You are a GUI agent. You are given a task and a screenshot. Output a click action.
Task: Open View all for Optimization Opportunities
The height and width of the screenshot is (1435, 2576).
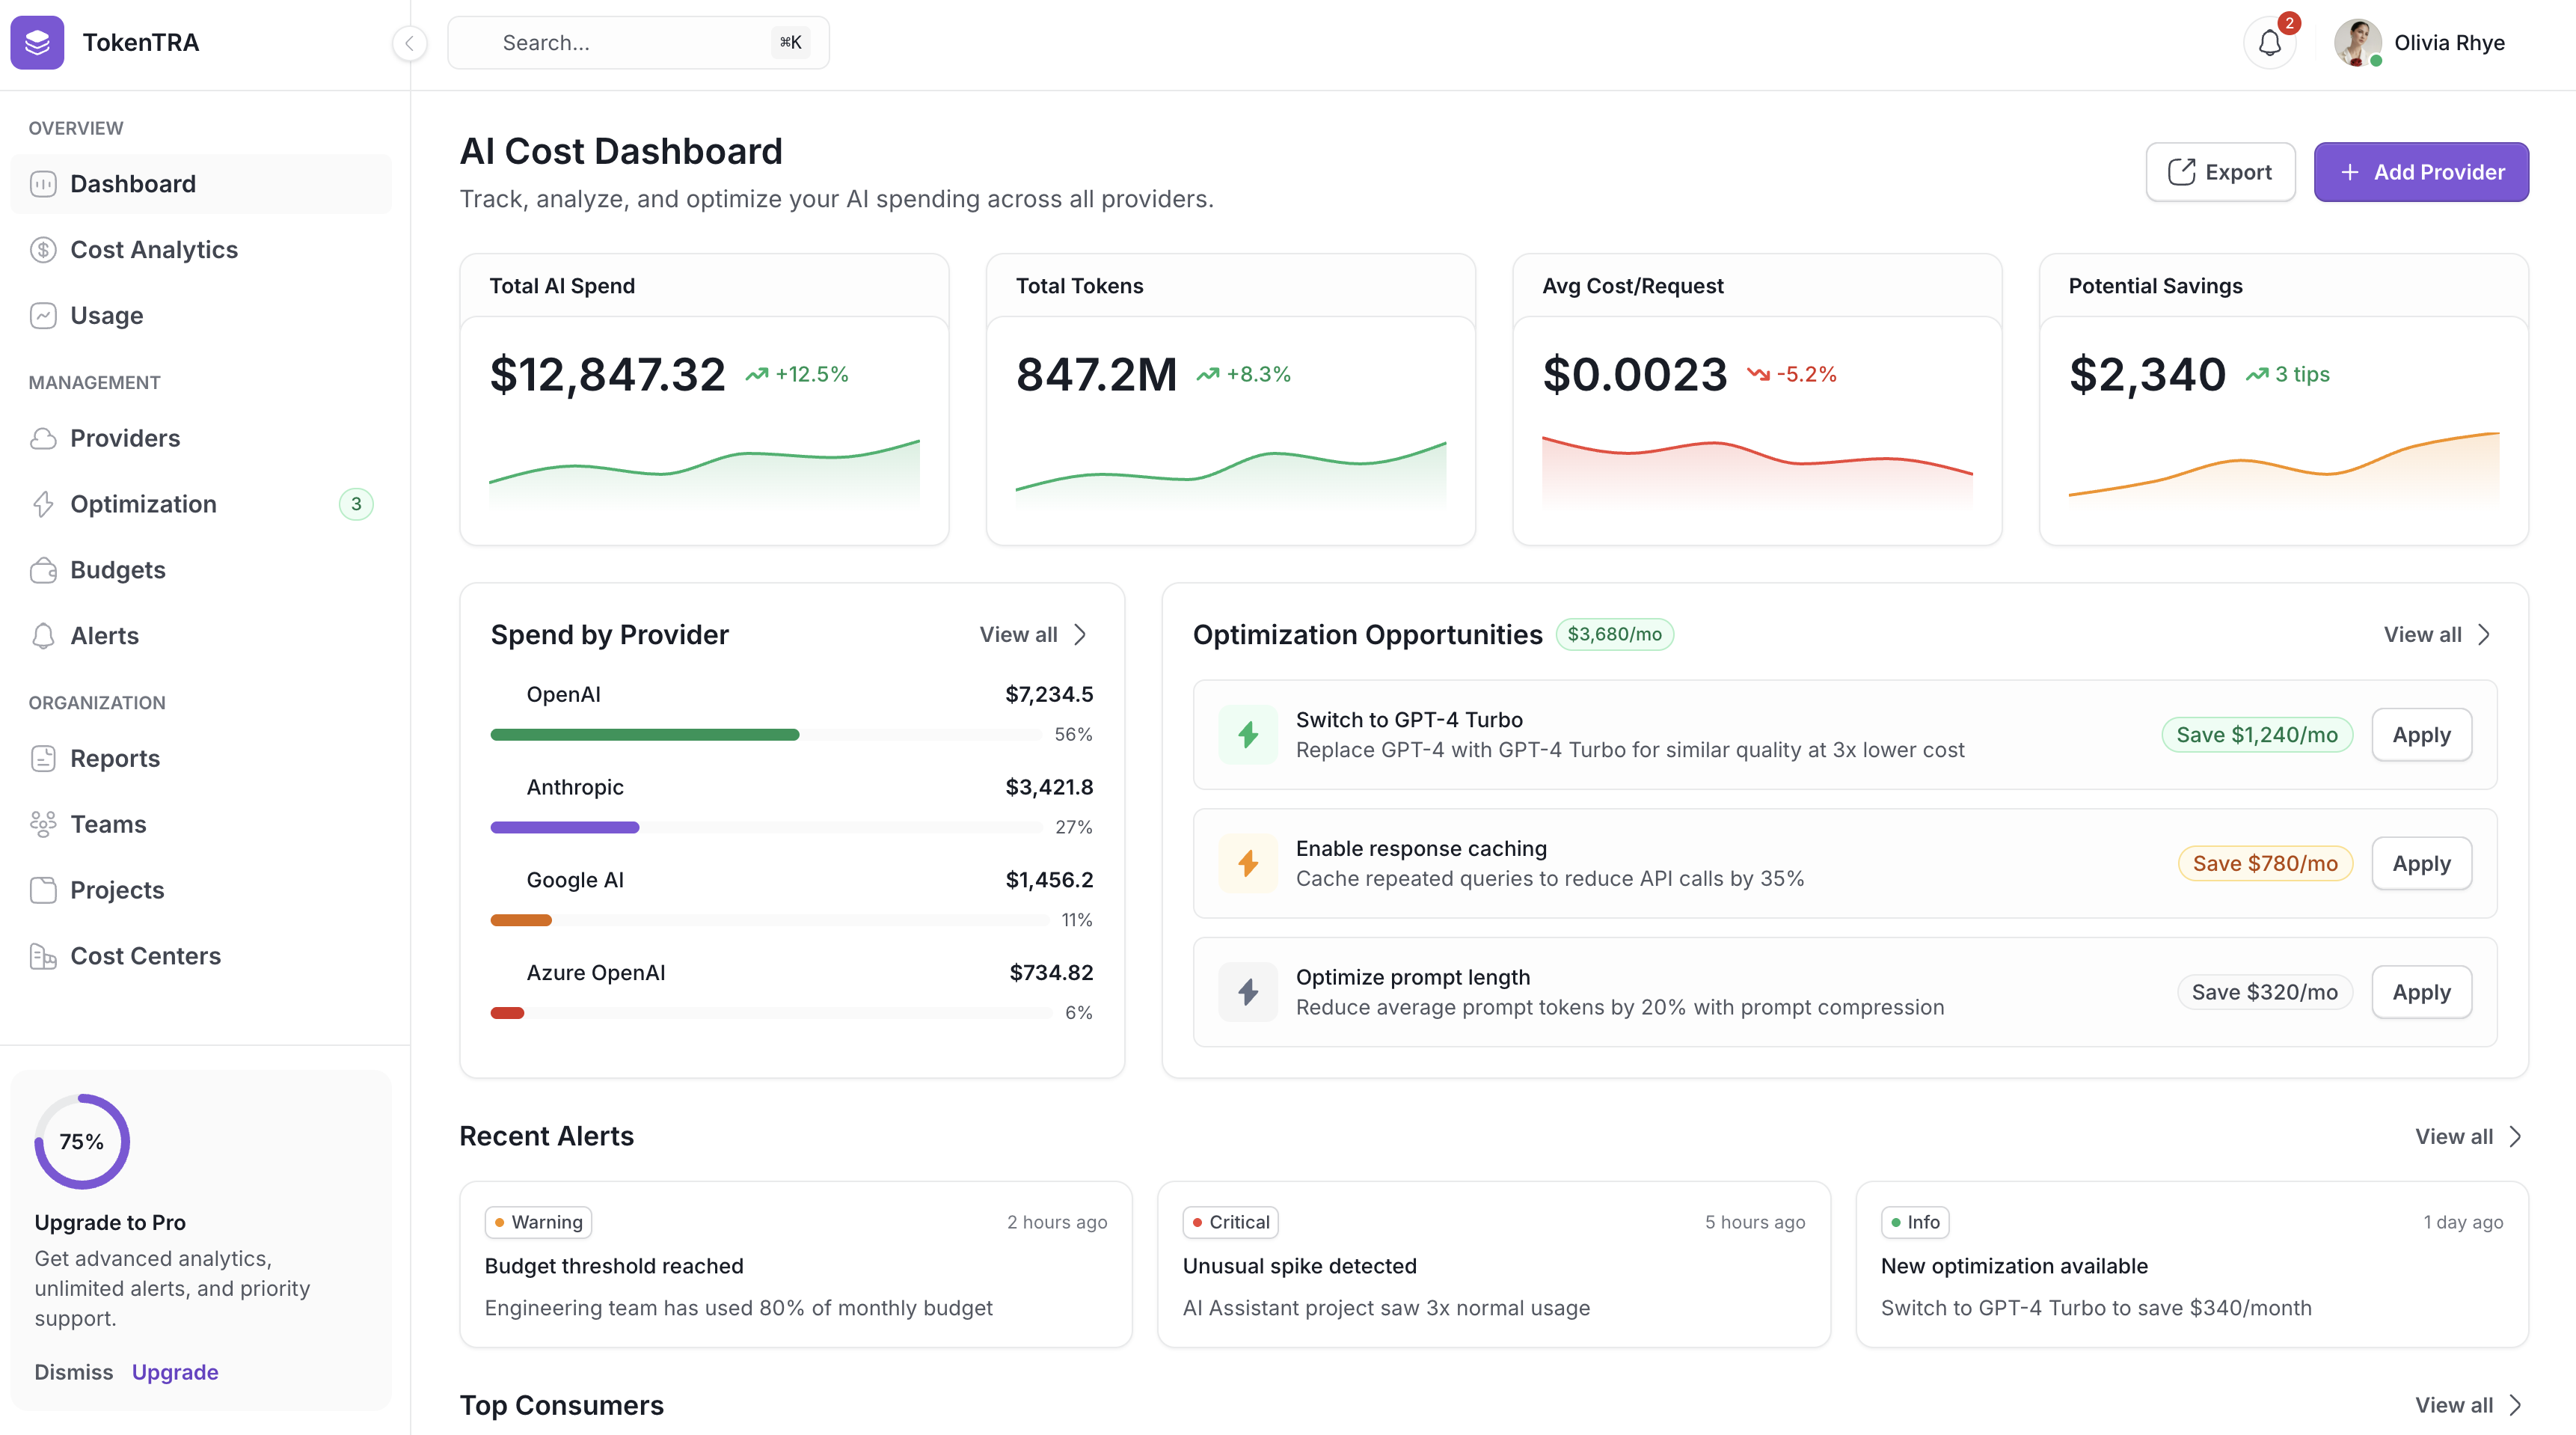[2436, 635]
